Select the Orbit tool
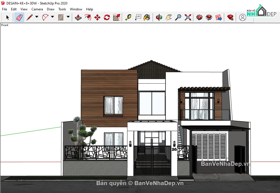The width and height of the screenshot is (280, 193). point(159,17)
